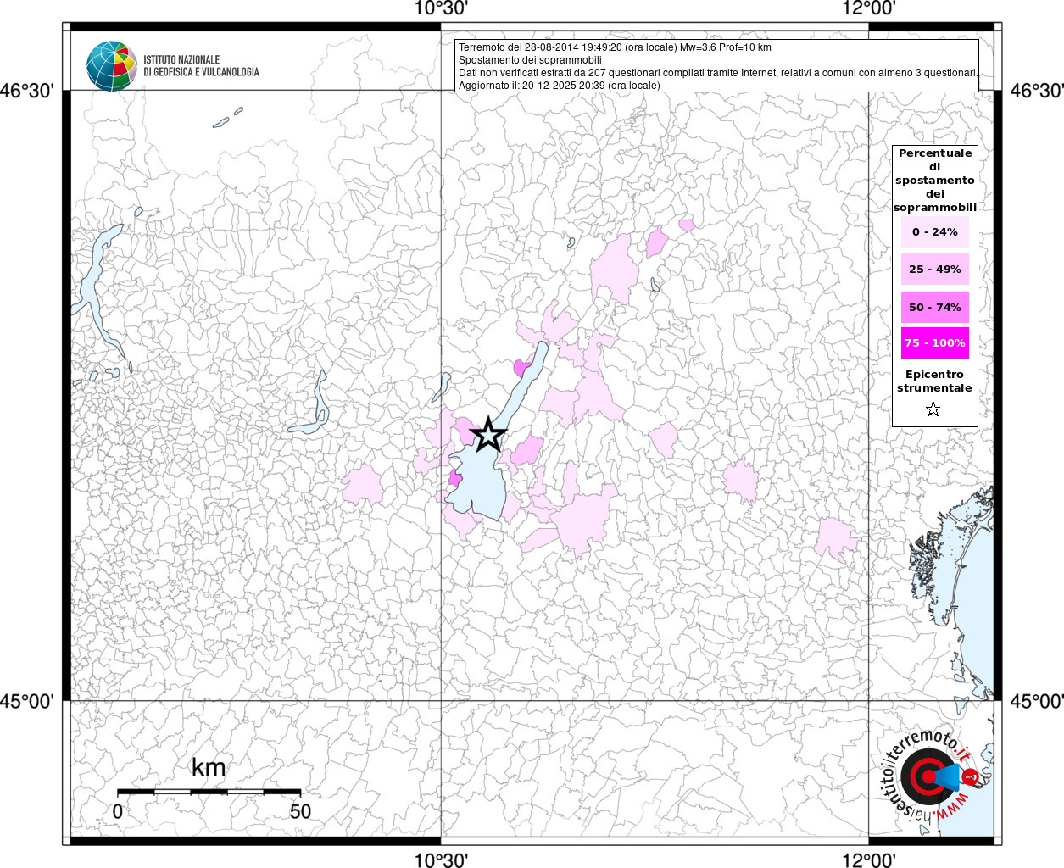Click the 'km' scale bar label

209,768
